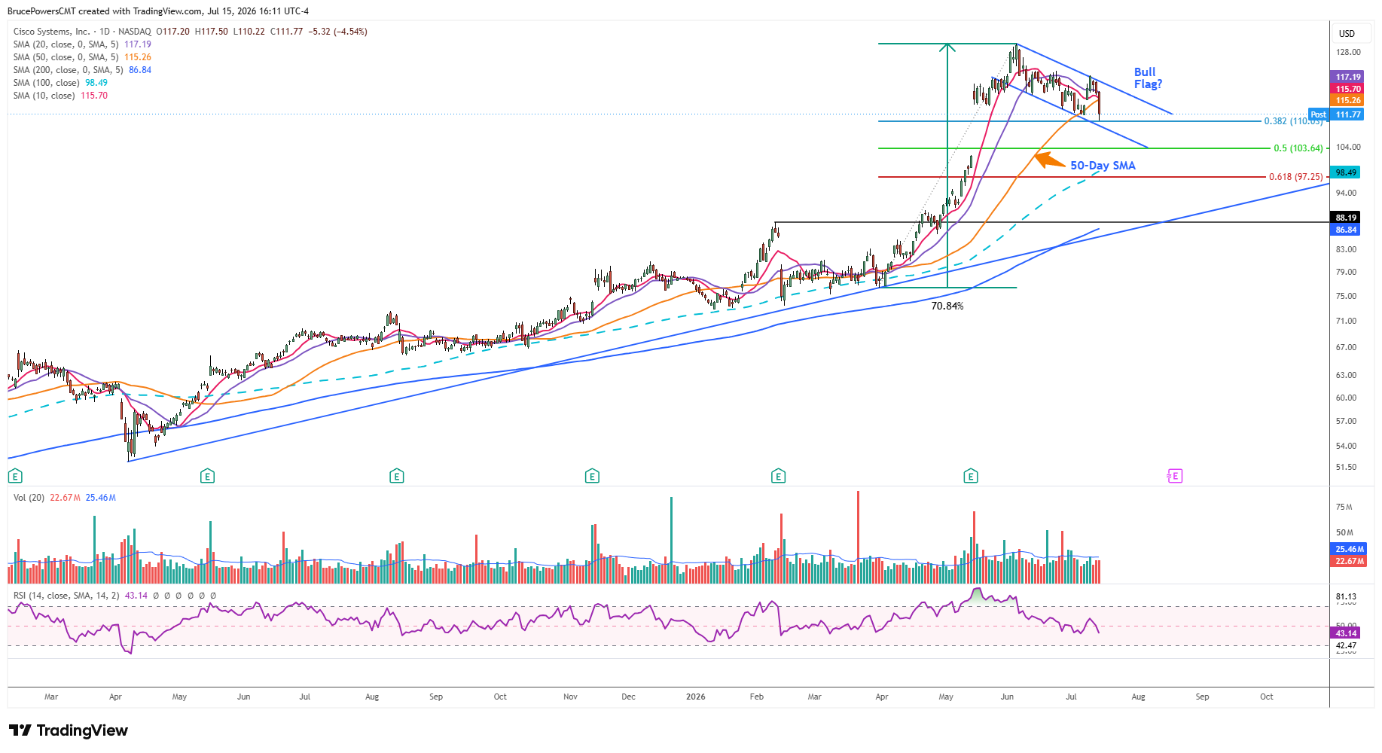
Task: Click the 94.00 price axis label
Action: tap(1347, 193)
